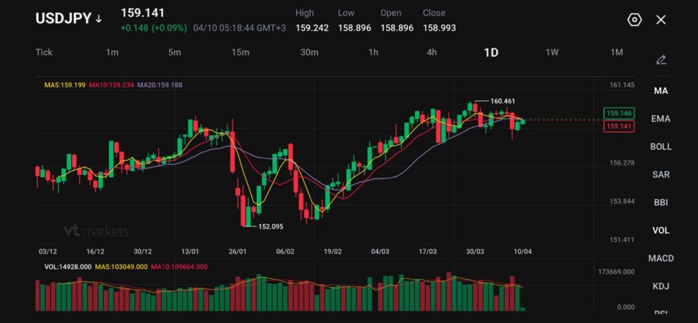Switch to the Tick timeframe
The width and height of the screenshot is (698, 323).
coord(44,52)
